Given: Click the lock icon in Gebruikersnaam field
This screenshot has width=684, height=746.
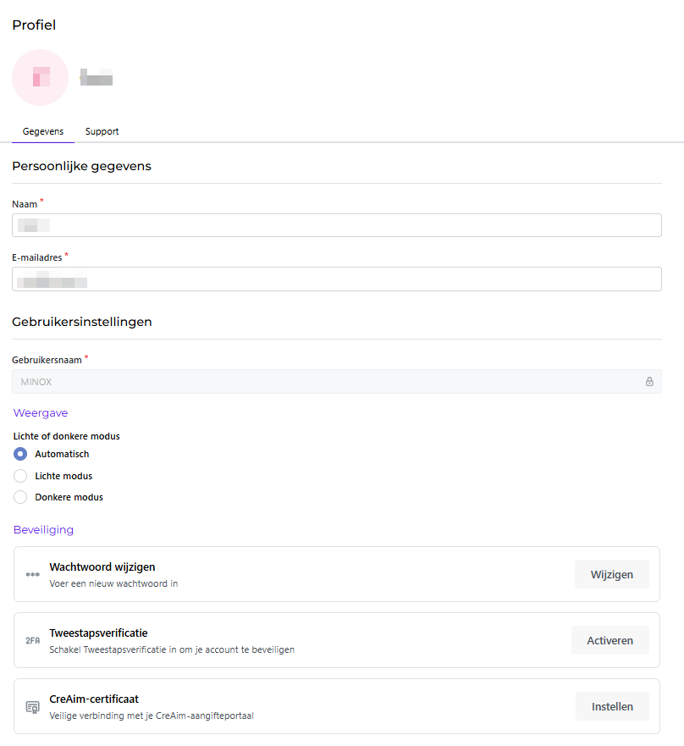Looking at the screenshot, I should tap(649, 382).
